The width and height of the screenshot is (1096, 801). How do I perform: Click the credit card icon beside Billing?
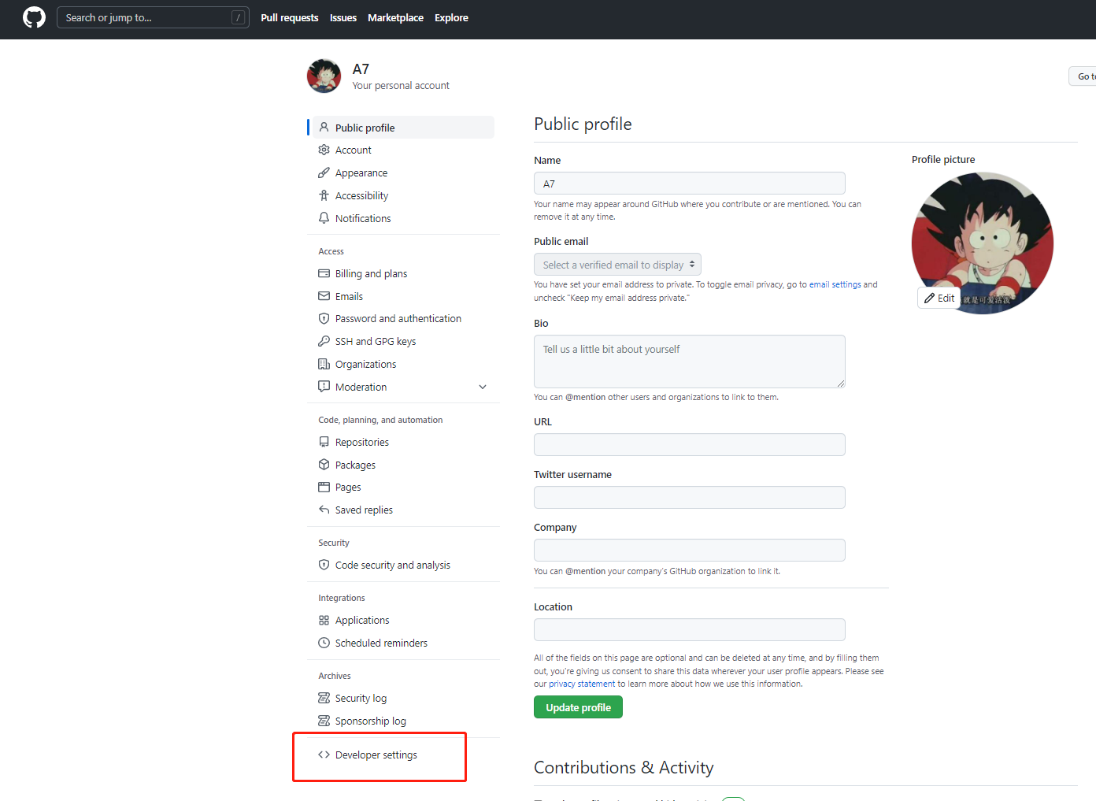(324, 273)
